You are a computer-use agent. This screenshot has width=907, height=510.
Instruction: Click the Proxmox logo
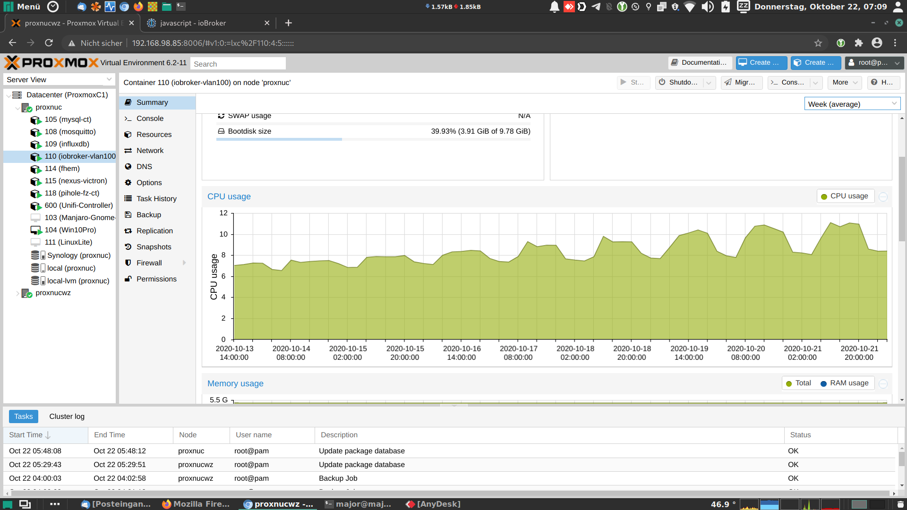[x=51, y=63]
